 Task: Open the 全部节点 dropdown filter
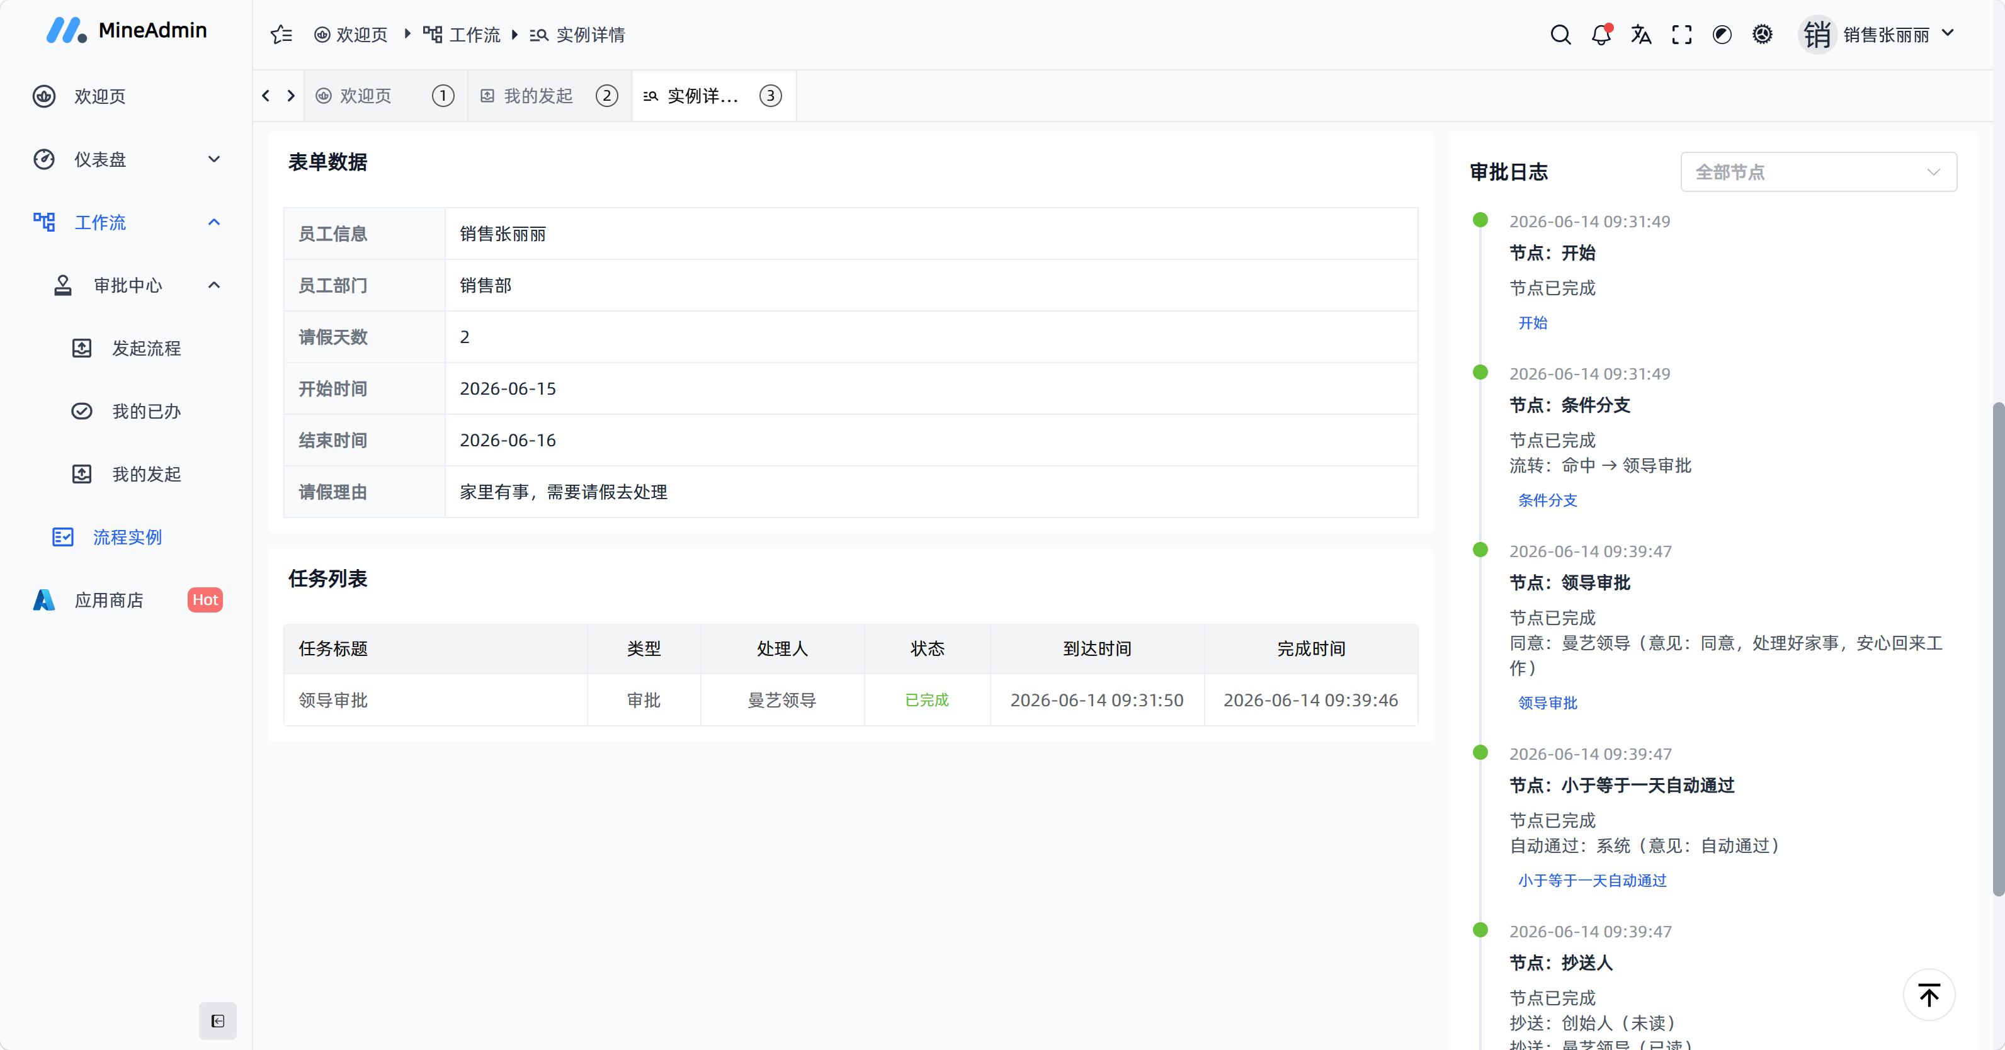pos(1818,172)
